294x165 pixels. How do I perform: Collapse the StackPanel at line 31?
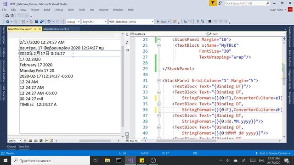tap(159, 81)
